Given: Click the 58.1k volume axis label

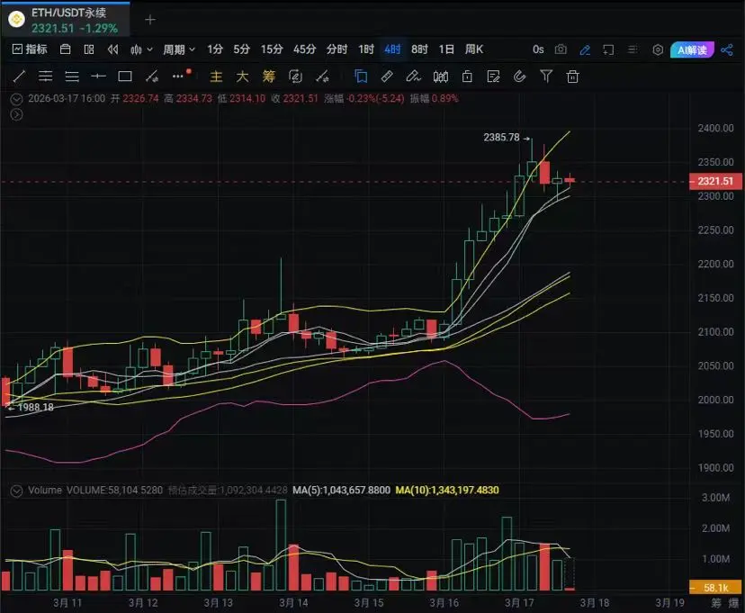Looking at the screenshot, I should (x=715, y=588).
